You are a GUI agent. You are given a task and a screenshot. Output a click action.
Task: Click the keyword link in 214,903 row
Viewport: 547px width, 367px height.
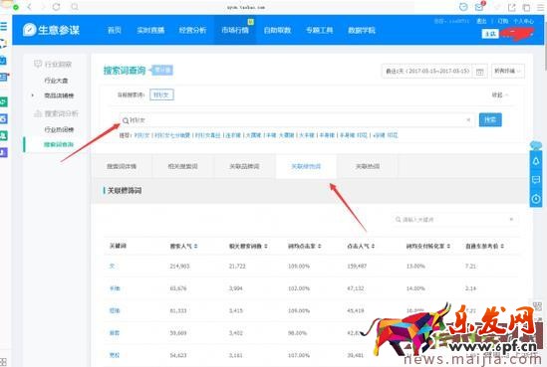[112, 266]
